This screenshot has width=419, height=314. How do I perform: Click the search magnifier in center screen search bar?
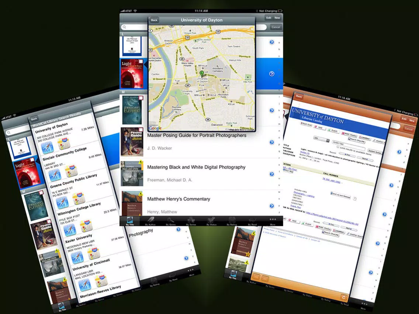[124, 27]
